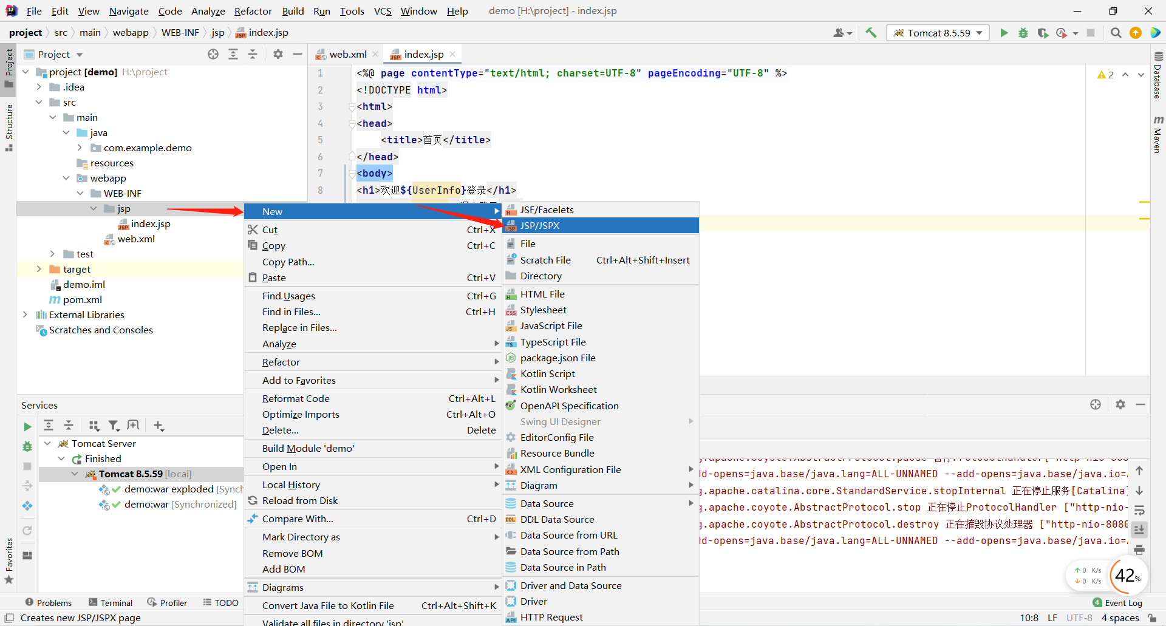The height and width of the screenshot is (626, 1166).
Task: Click the Debug bug icon in toolbar
Action: point(1023,33)
